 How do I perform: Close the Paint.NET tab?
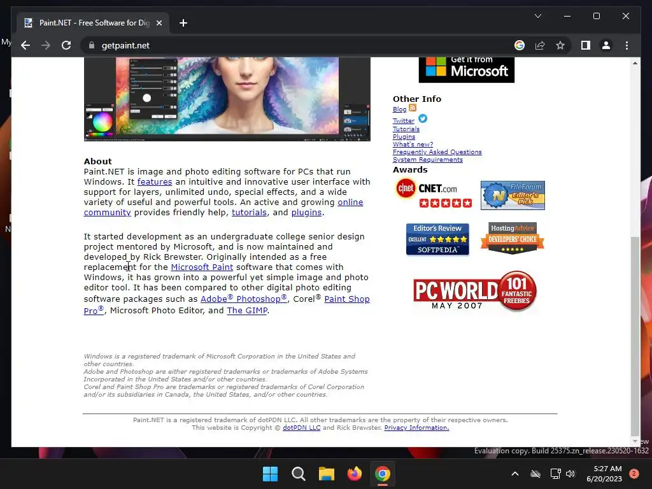click(159, 23)
